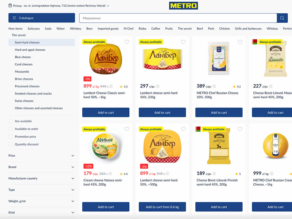Click the search magnifier icon
The image size is (292, 219).
(x=282, y=18)
